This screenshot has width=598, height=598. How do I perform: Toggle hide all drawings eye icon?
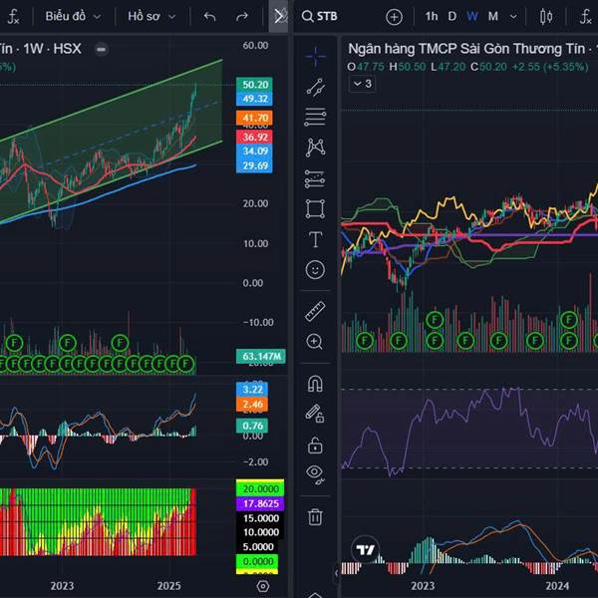pyautogui.click(x=315, y=474)
